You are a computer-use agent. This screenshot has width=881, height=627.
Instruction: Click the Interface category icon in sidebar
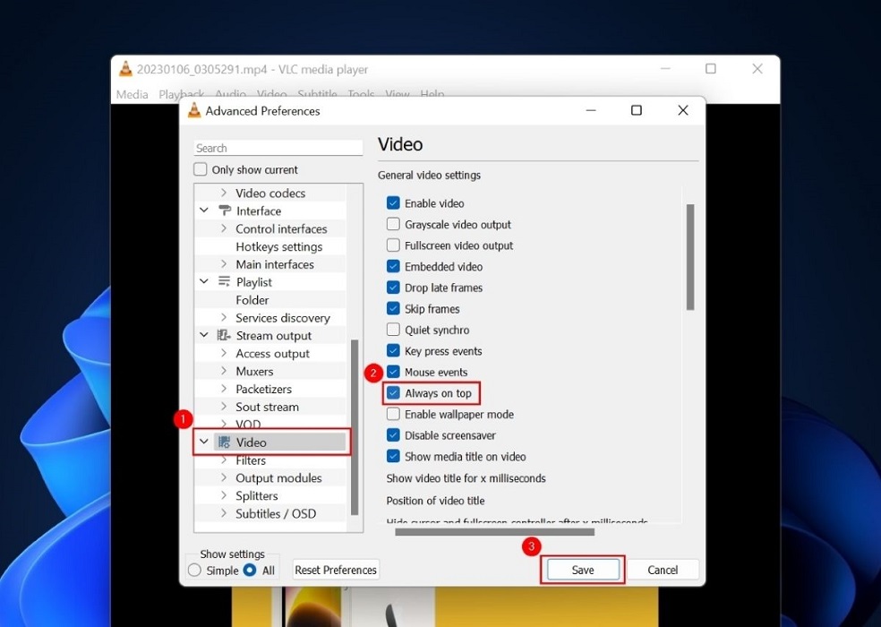pos(227,210)
